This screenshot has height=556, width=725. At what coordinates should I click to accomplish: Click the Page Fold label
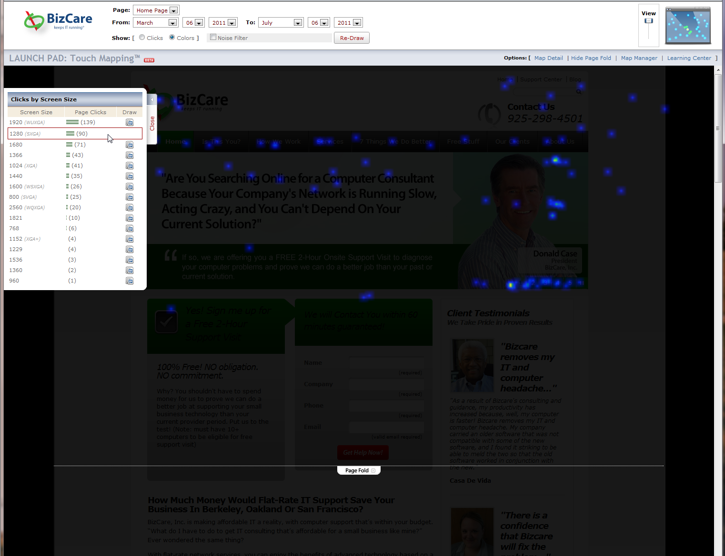(x=357, y=470)
